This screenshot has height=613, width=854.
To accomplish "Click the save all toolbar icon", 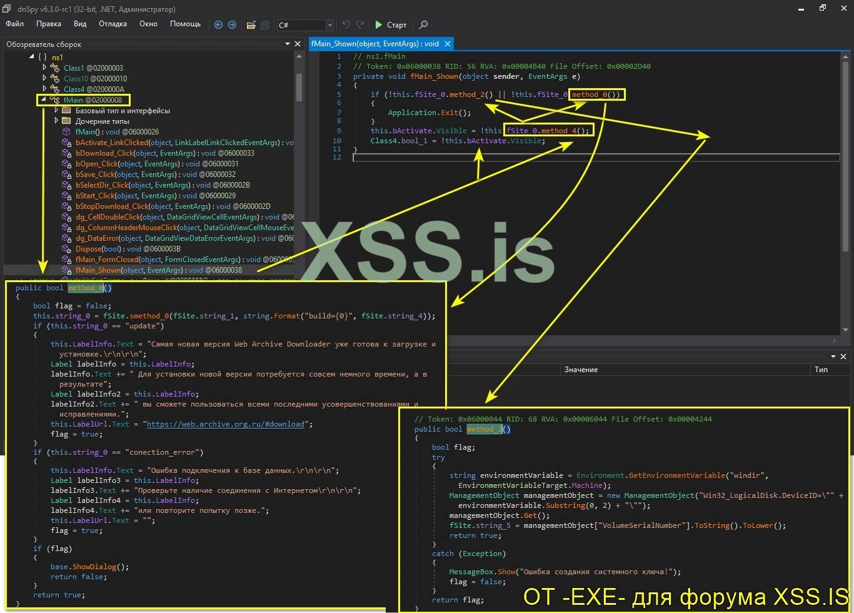I will [x=265, y=25].
